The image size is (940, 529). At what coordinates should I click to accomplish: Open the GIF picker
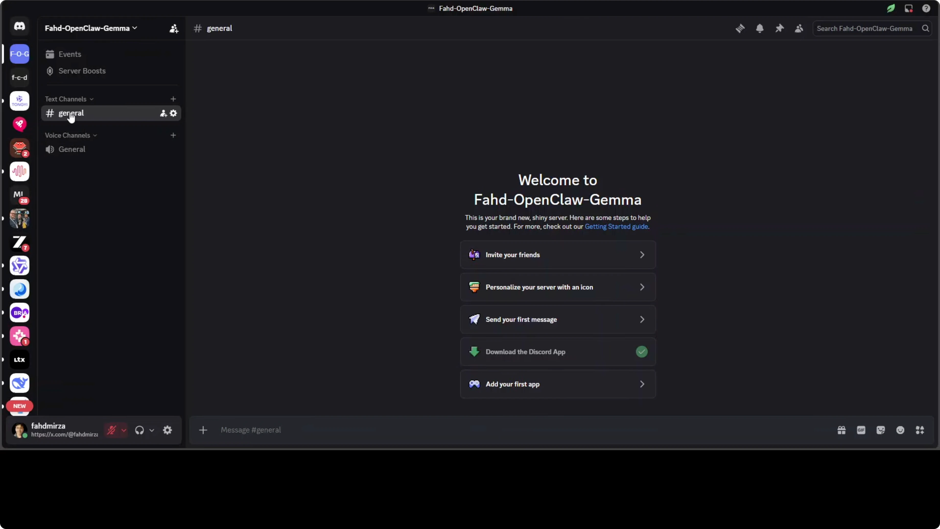click(x=861, y=430)
